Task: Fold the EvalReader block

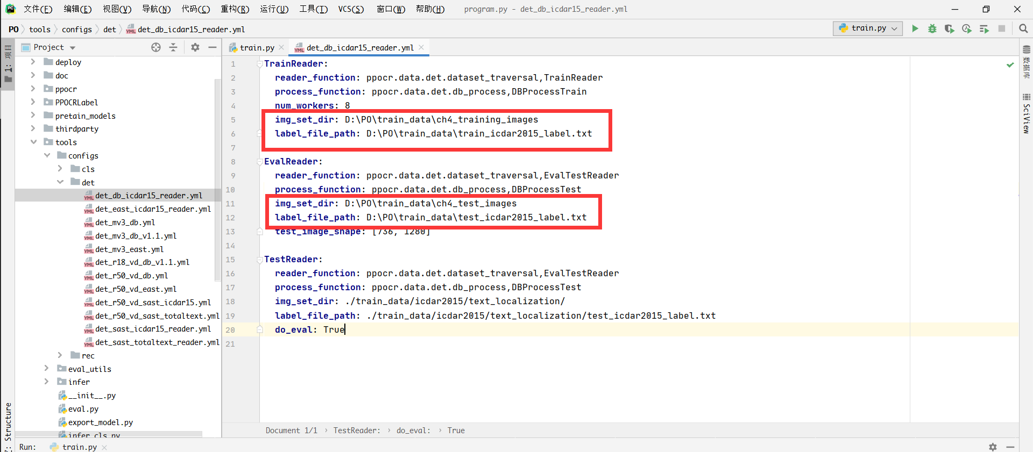Action: pyautogui.click(x=260, y=161)
